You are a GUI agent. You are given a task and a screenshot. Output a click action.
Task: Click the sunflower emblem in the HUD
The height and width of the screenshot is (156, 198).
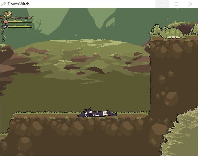tap(7, 14)
